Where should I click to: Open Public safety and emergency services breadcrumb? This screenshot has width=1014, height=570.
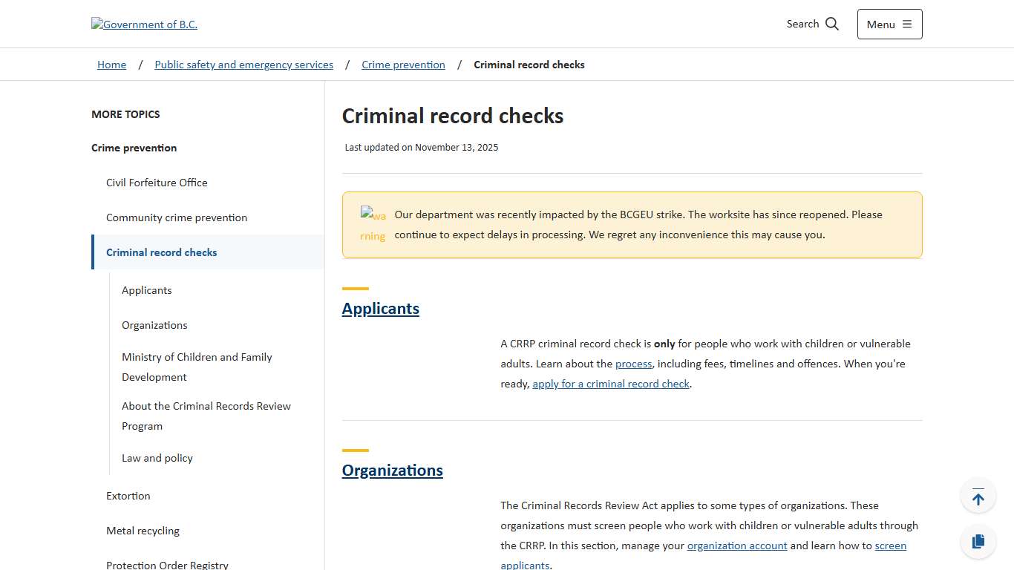point(243,65)
